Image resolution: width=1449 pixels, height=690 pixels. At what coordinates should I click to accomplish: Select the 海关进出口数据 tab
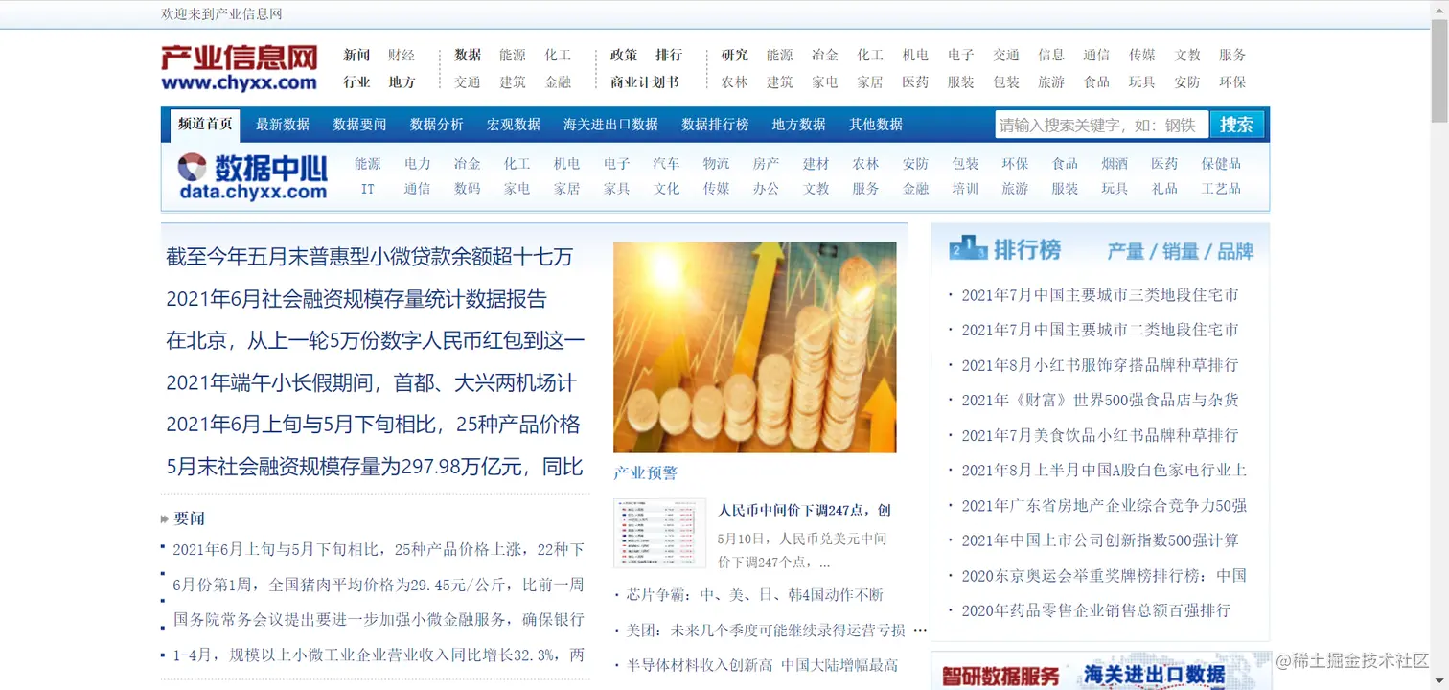[610, 124]
